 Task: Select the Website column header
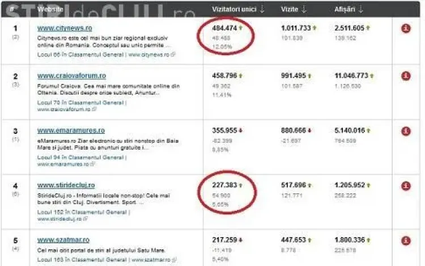pos(50,10)
